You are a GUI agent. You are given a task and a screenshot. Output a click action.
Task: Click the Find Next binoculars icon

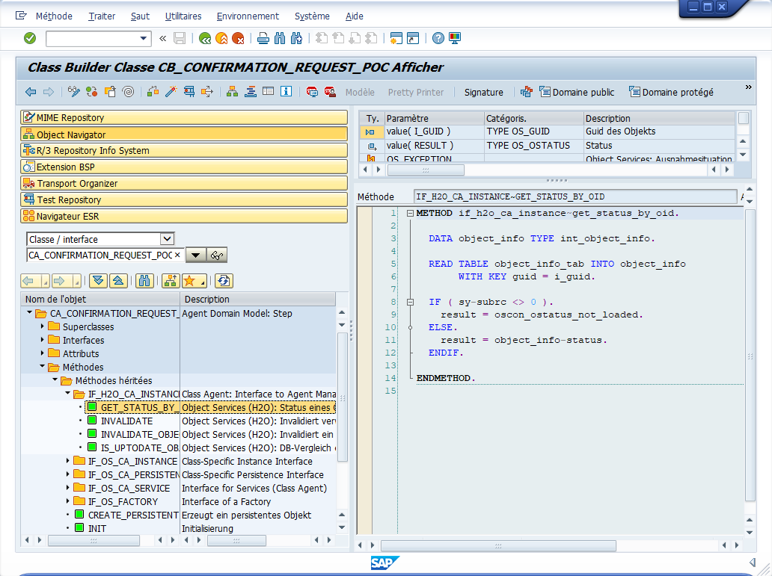[296, 38]
